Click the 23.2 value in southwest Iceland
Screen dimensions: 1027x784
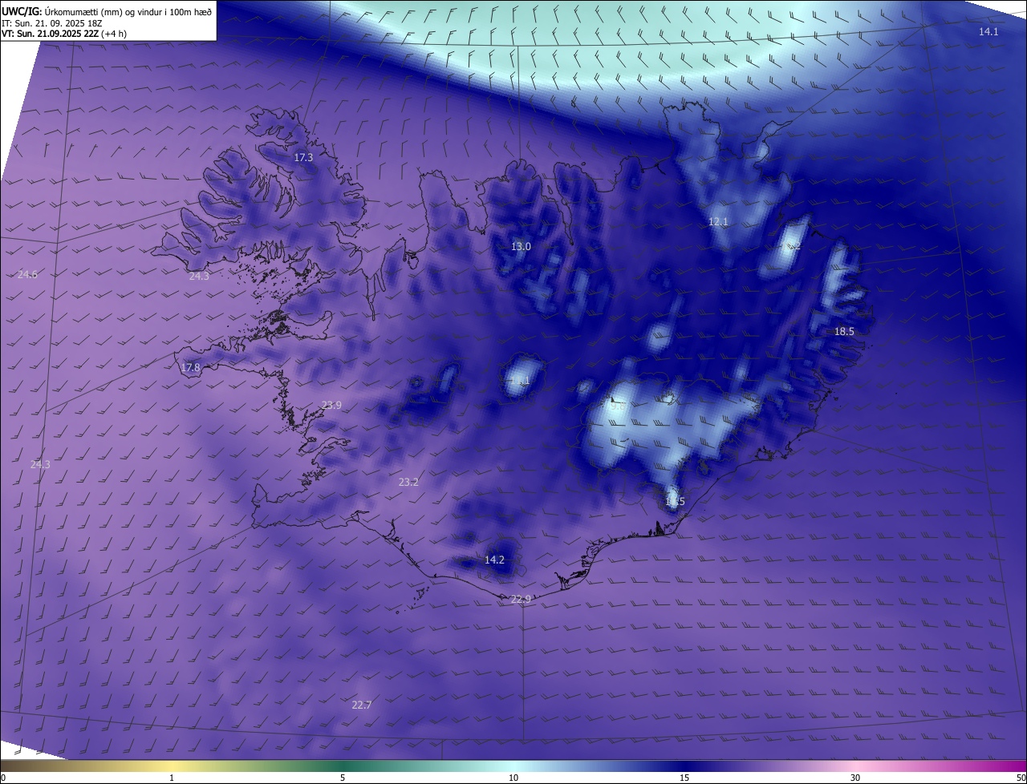coord(408,482)
